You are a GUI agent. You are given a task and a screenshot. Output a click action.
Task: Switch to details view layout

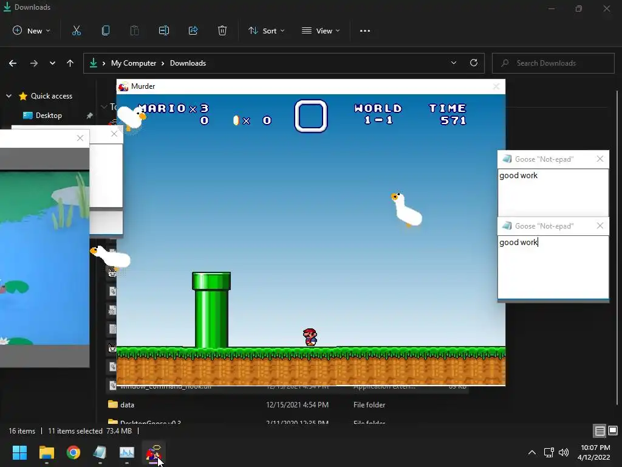tap(600, 431)
